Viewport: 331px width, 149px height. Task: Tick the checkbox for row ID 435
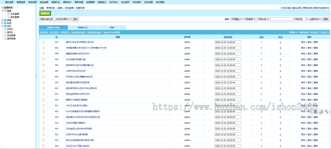(43, 82)
